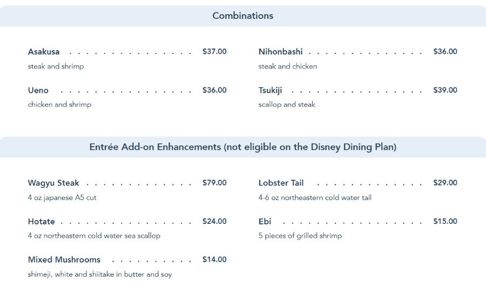
Task: Click the $29.00 Lobster Tail price
Action: [445, 183]
